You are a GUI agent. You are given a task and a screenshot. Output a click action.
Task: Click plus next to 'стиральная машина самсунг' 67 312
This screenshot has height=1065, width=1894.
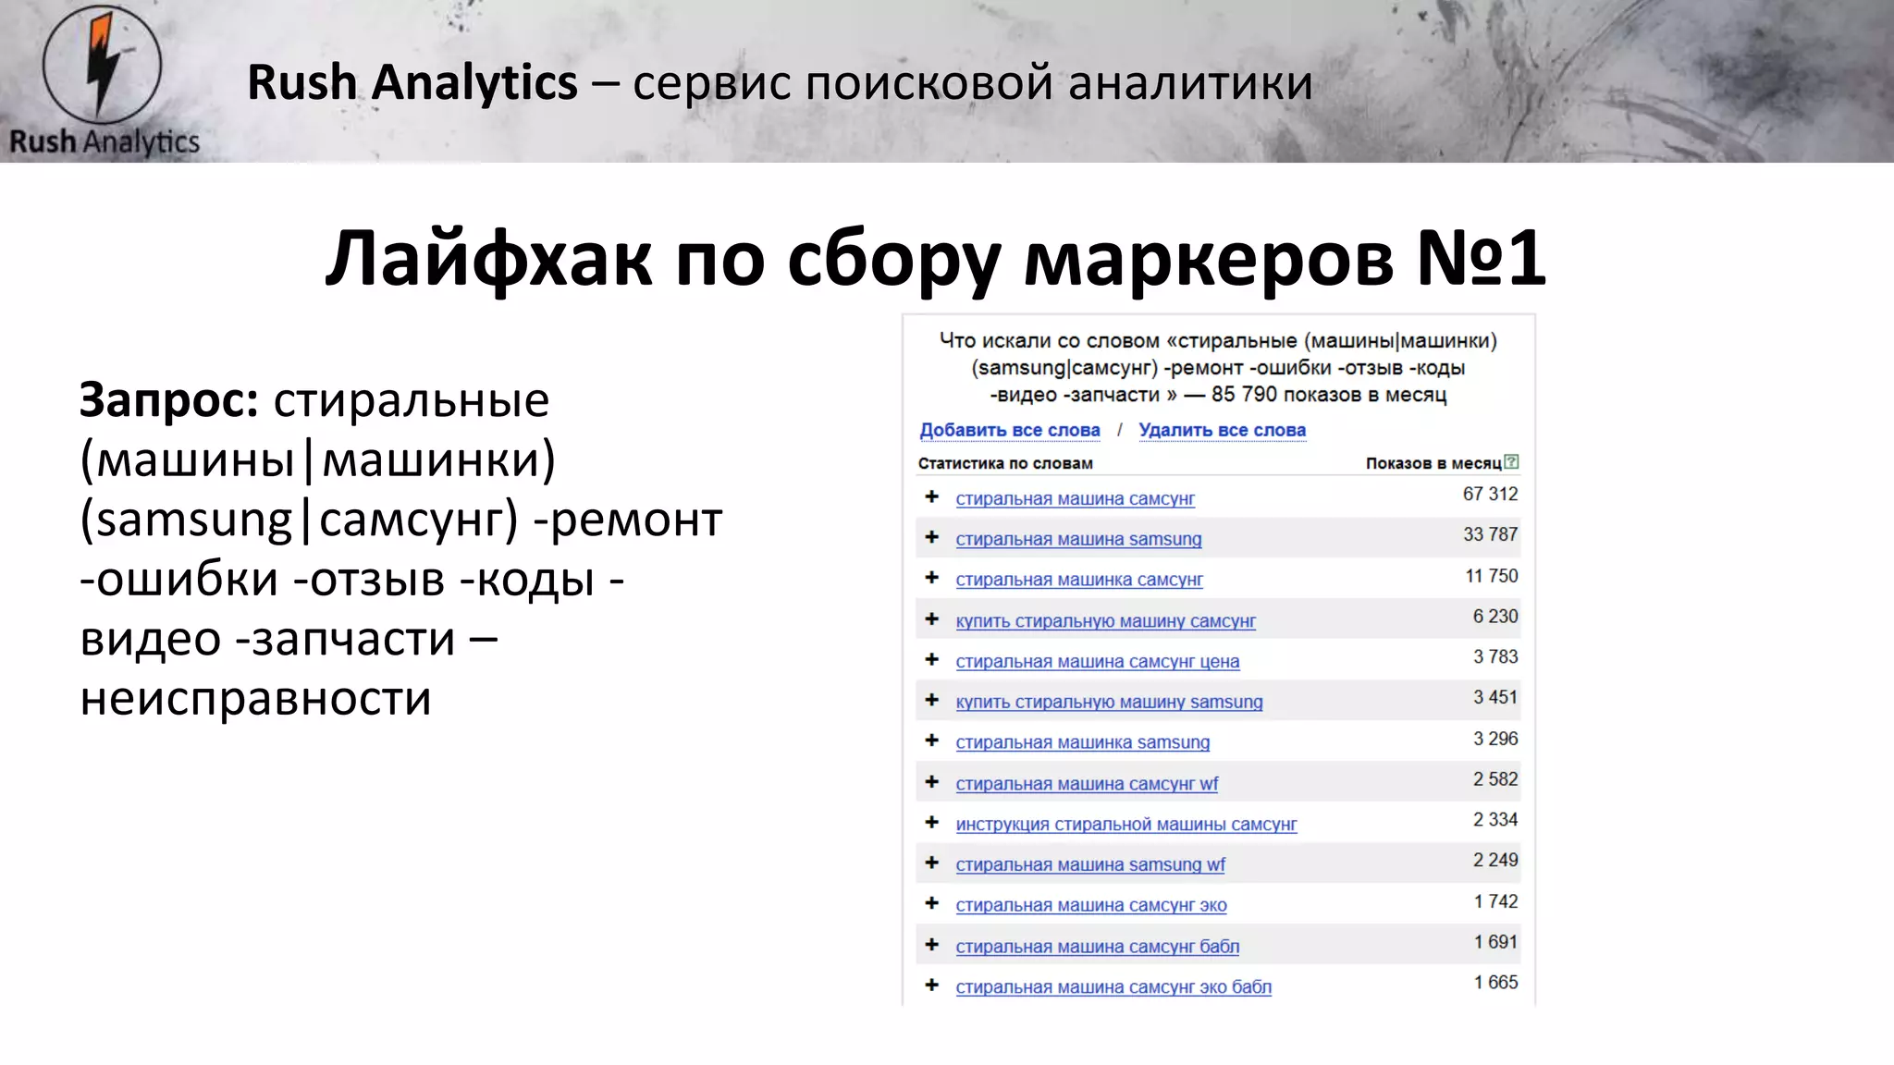coord(932,497)
